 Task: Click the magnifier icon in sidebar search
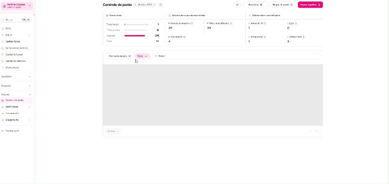pyautogui.click(x=3, y=19)
